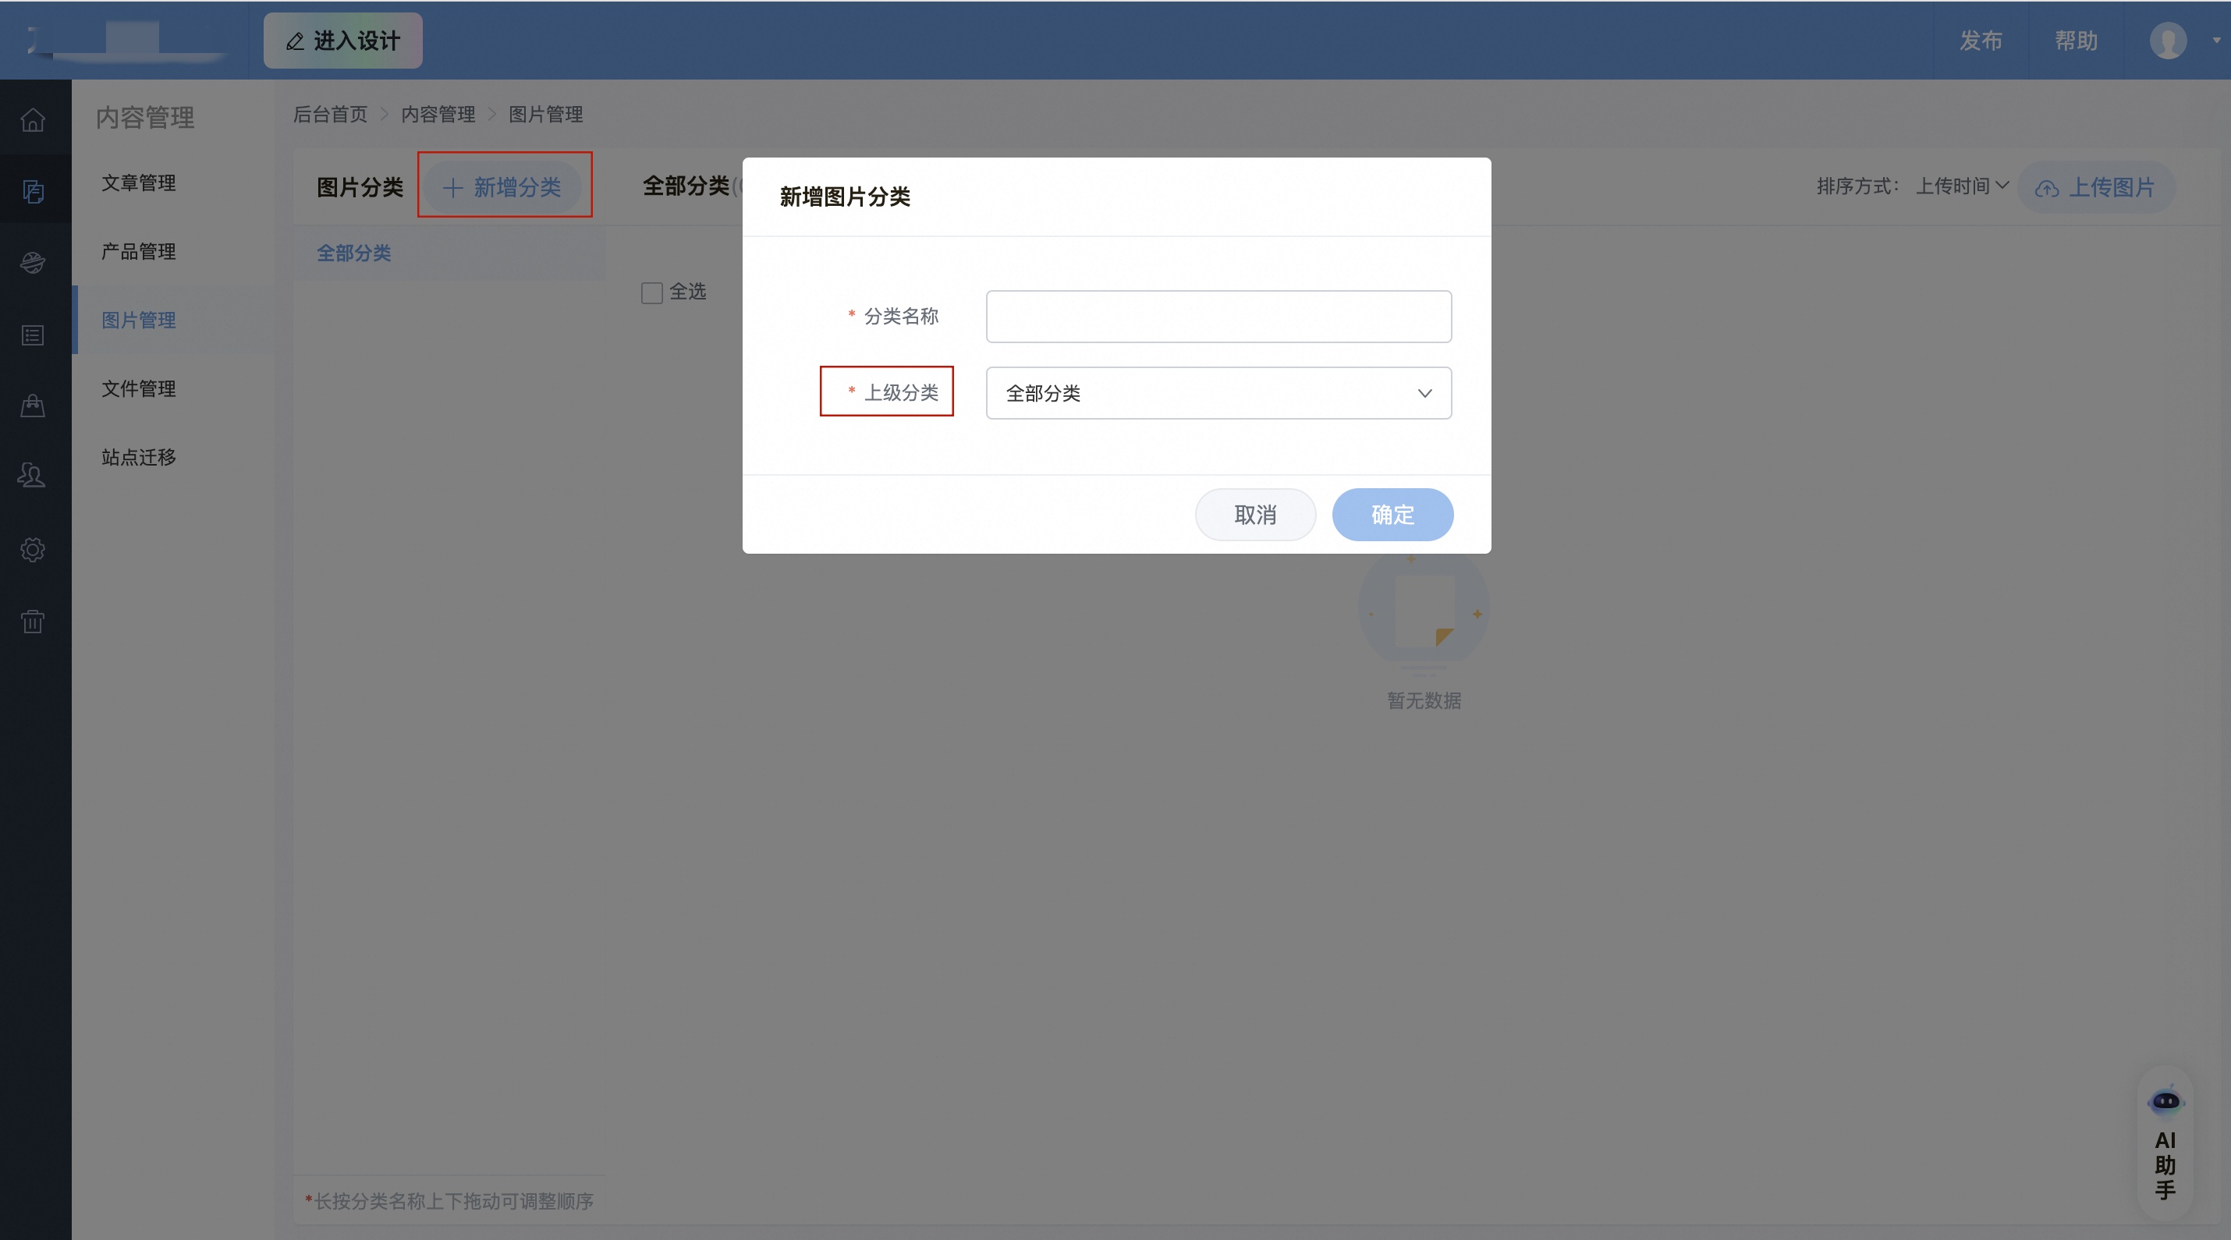This screenshot has height=1240, width=2231.
Task: Click inside the 分类名称 input field
Action: pyautogui.click(x=1217, y=316)
